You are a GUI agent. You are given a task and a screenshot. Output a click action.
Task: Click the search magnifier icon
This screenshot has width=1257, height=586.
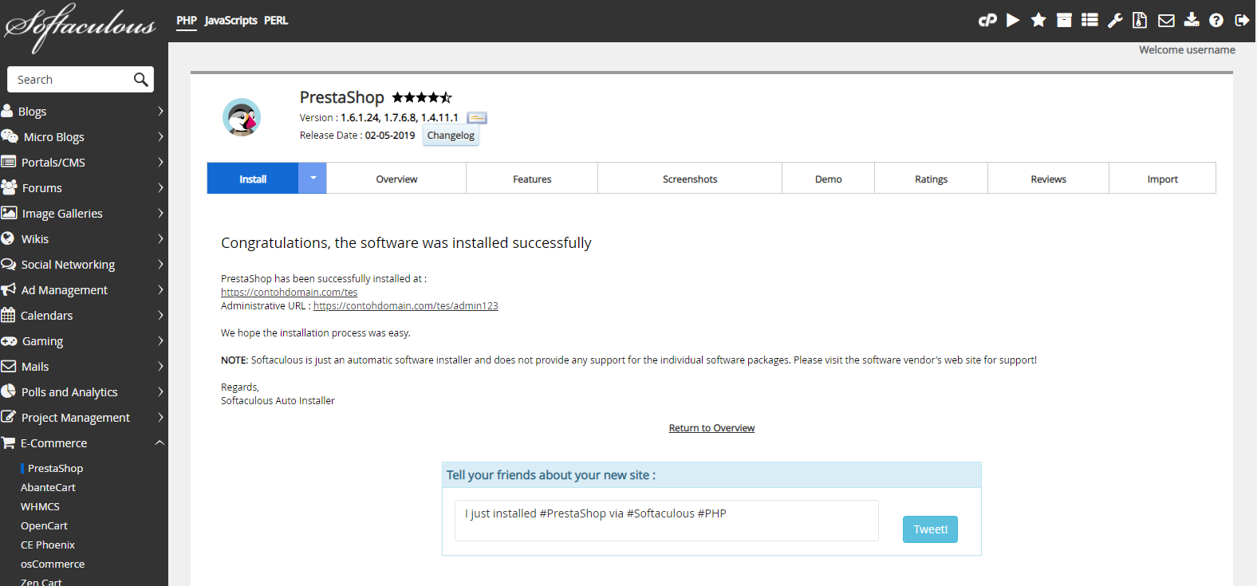(x=141, y=80)
